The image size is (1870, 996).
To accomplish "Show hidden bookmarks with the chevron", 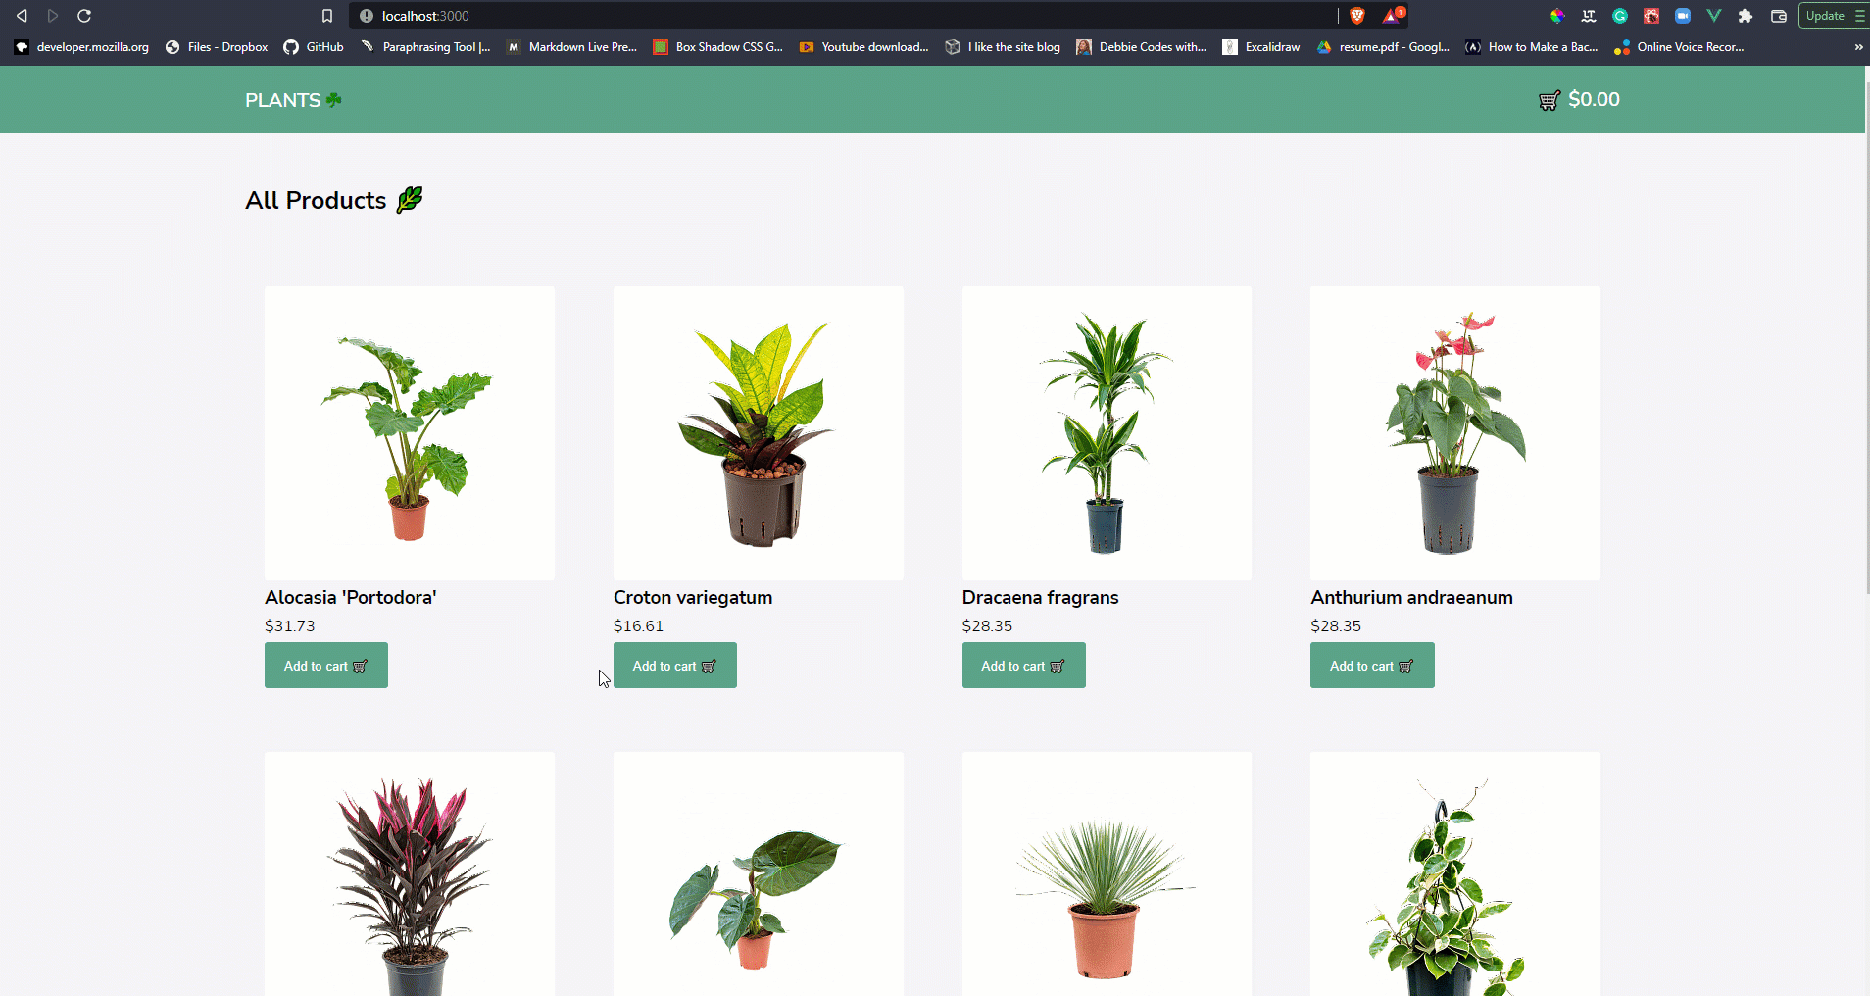I will click(x=1858, y=47).
